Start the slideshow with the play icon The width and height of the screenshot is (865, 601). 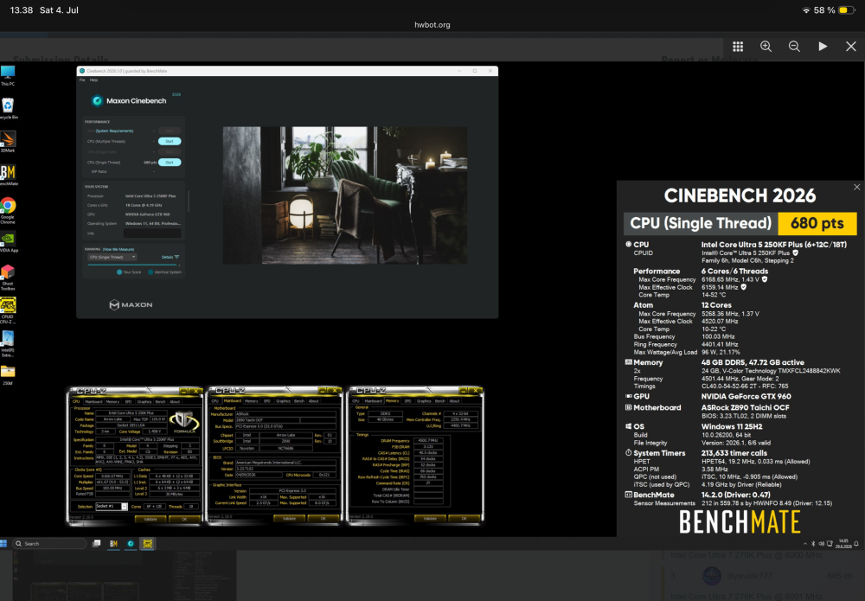tap(823, 47)
